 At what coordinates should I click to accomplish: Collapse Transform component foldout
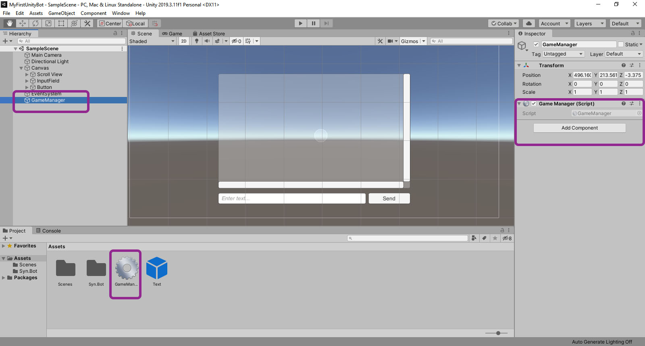pos(519,65)
